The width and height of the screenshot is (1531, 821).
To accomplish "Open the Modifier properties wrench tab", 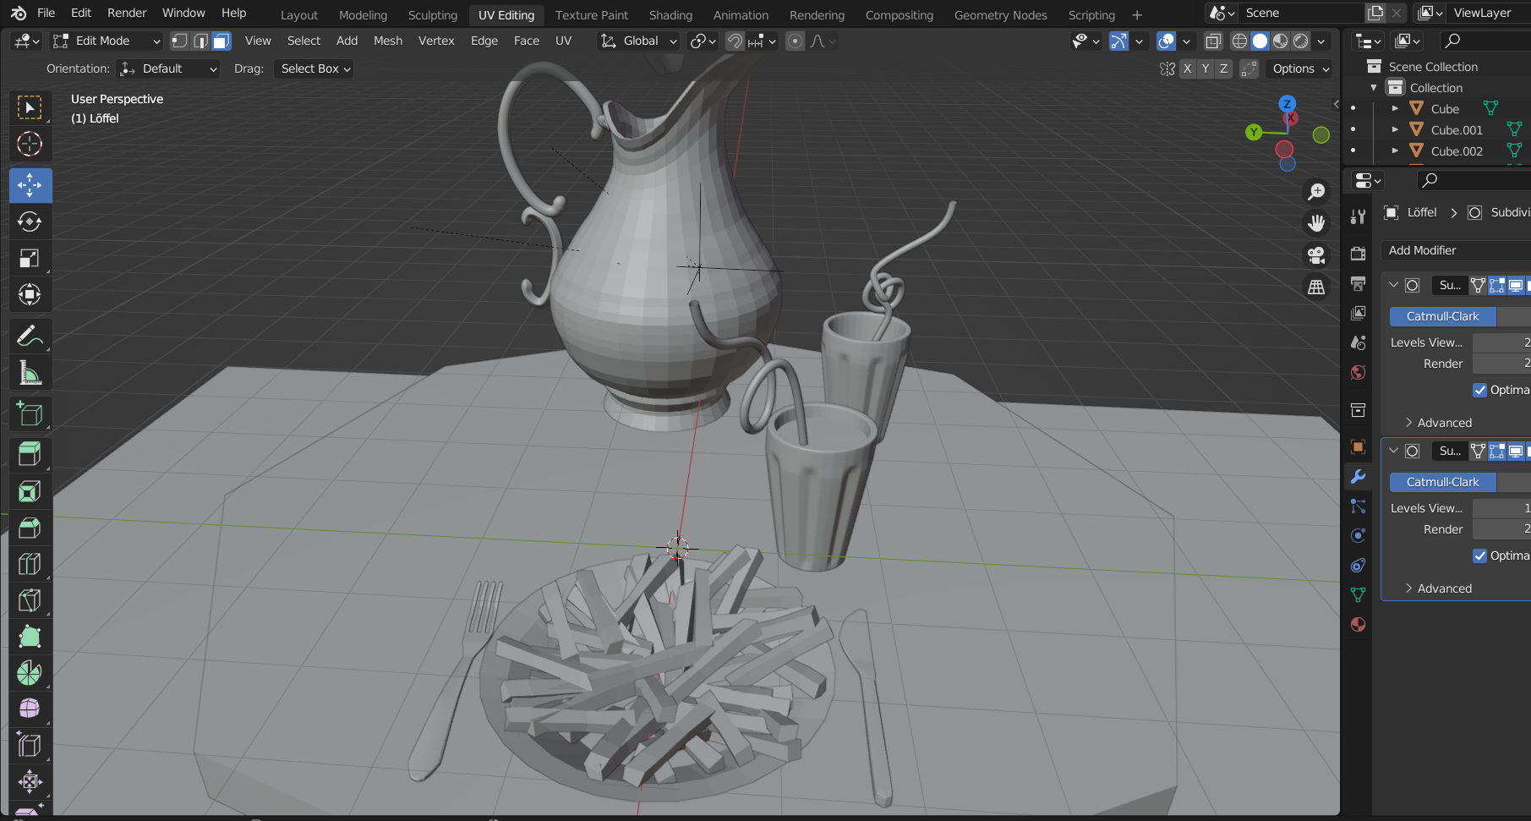I will 1358,476.
